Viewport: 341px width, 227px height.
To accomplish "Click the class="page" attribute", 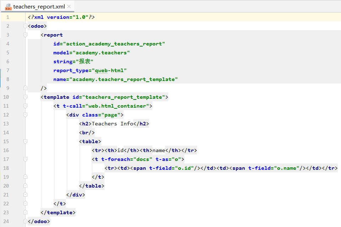I will 101,115.
